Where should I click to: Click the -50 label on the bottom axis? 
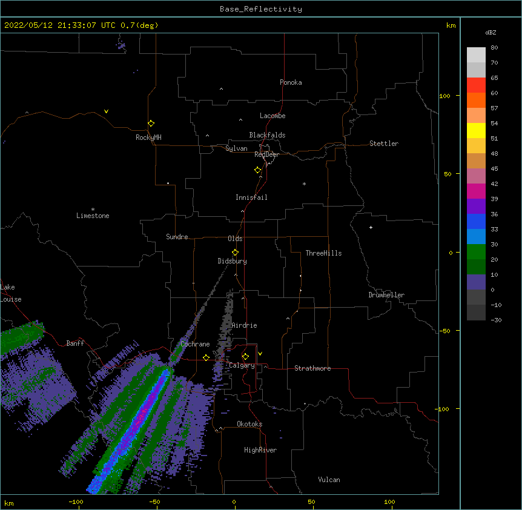pos(154,502)
